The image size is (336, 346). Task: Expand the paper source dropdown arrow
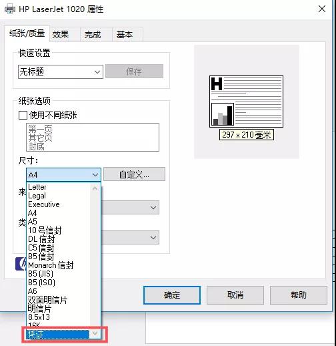tap(153, 208)
